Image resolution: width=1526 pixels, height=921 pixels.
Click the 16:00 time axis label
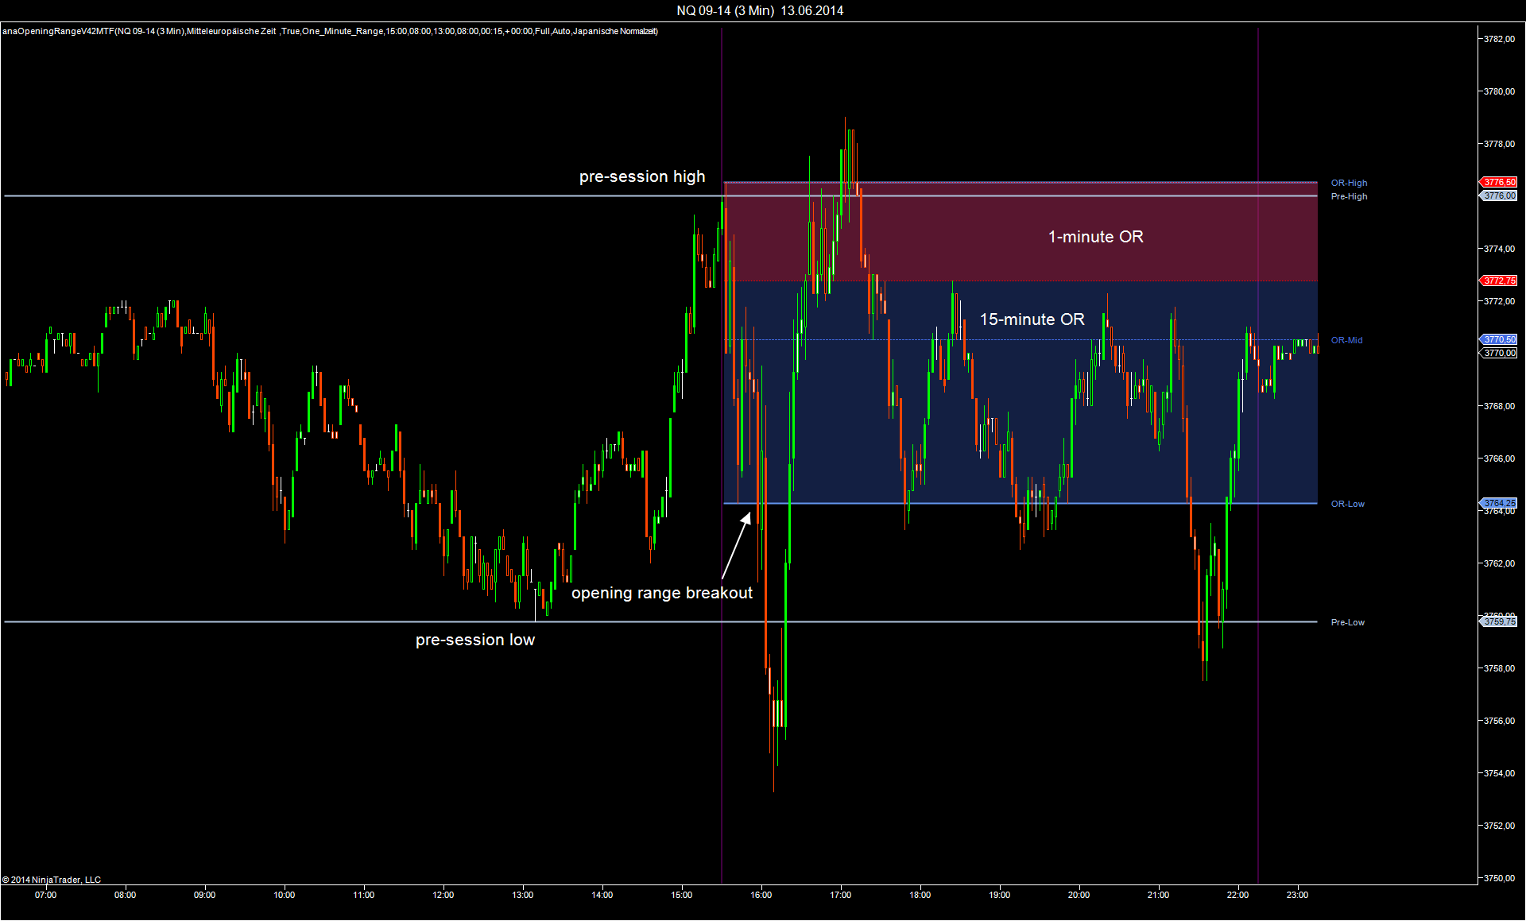tap(761, 895)
